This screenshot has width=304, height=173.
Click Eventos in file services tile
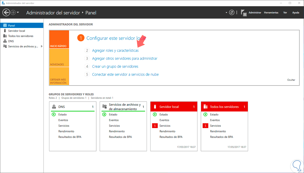click(114, 120)
